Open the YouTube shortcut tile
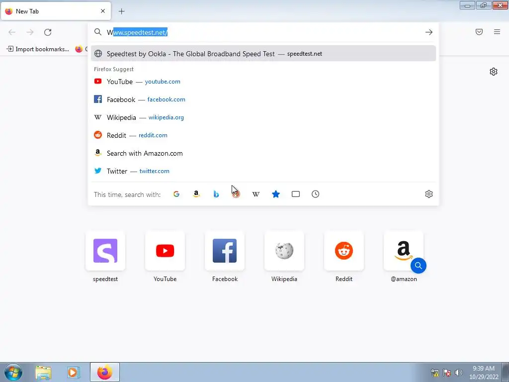Viewport: 509px width, 382px height. (x=165, y=251)
